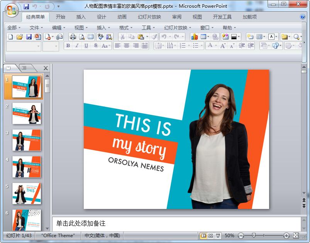Open the 设计 ribbon tab

102,17
